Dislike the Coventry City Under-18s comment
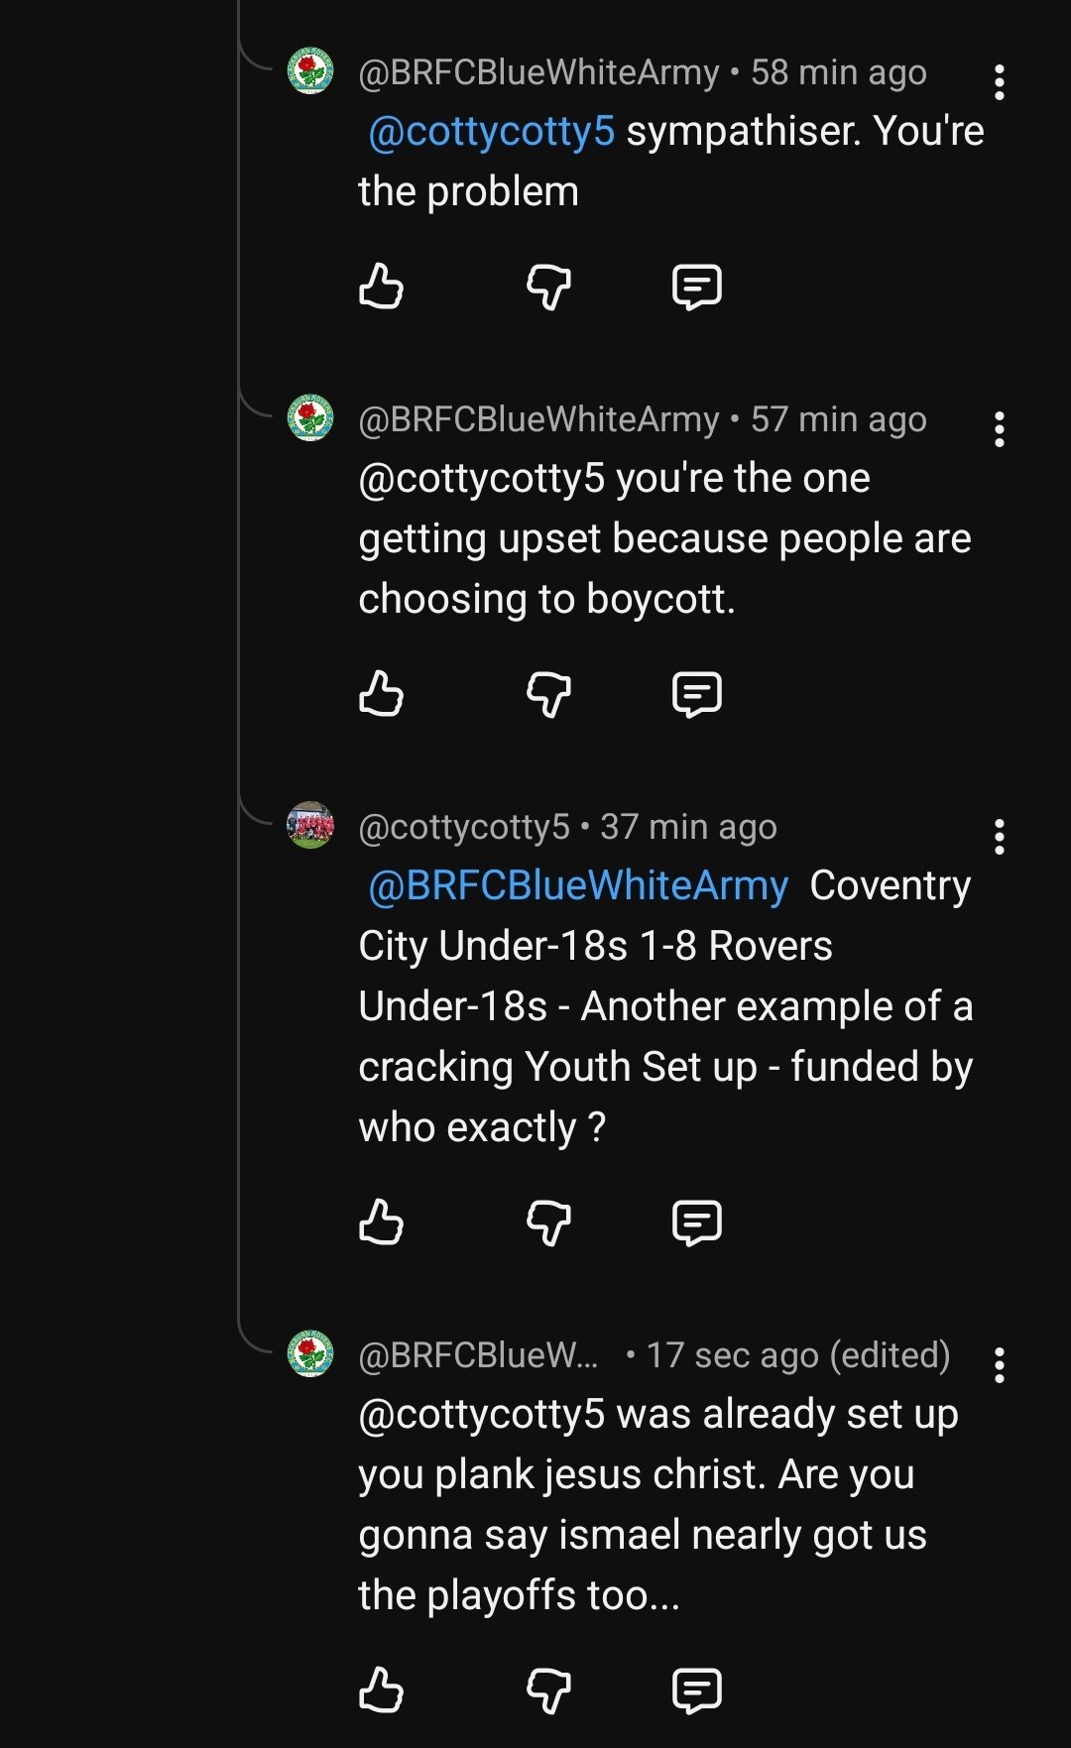The width and height of the screenshot is (1071, 1748). click(548, 1222)
